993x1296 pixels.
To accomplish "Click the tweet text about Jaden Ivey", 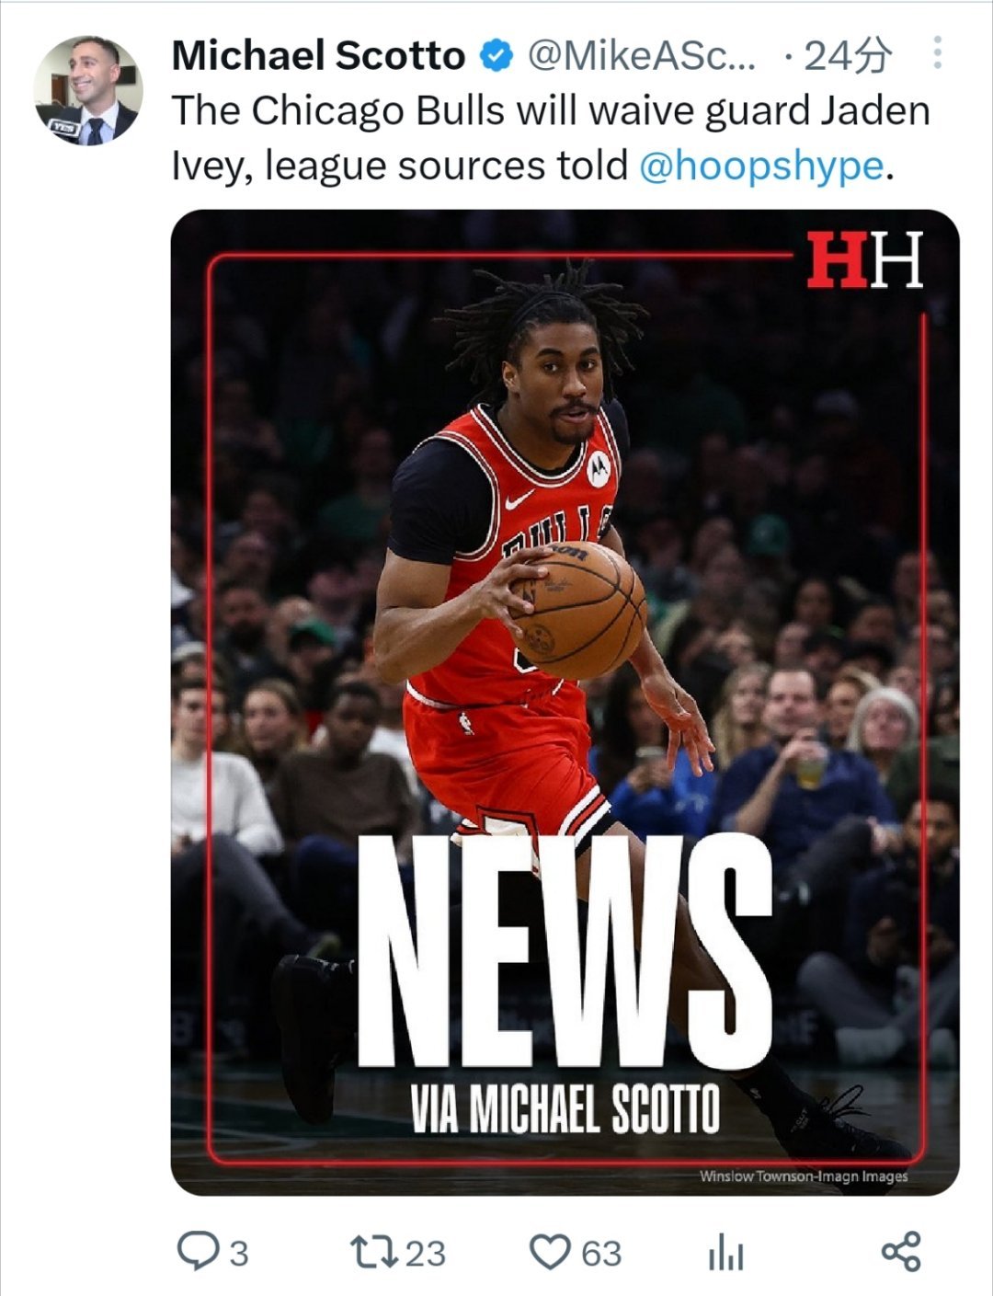I will [551, 138].
